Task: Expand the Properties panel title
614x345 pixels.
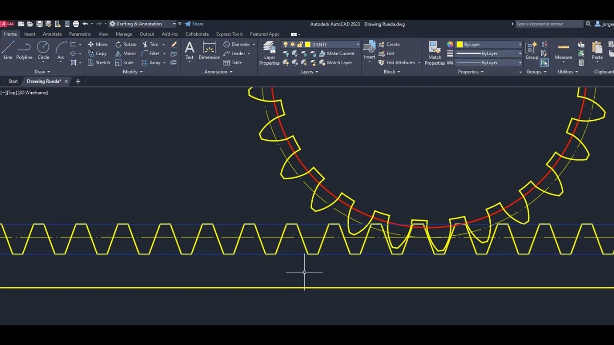Action: click(x=471, y=72)
